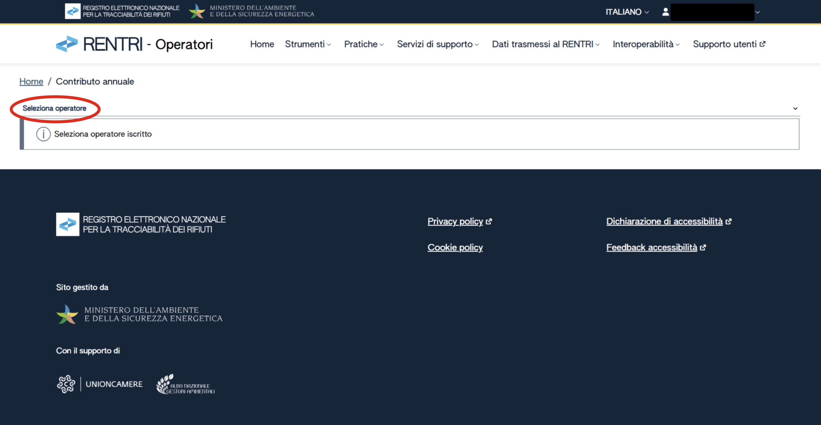Click the Unioncamere logo in footer
821x425 pixels.
[100, 384]
